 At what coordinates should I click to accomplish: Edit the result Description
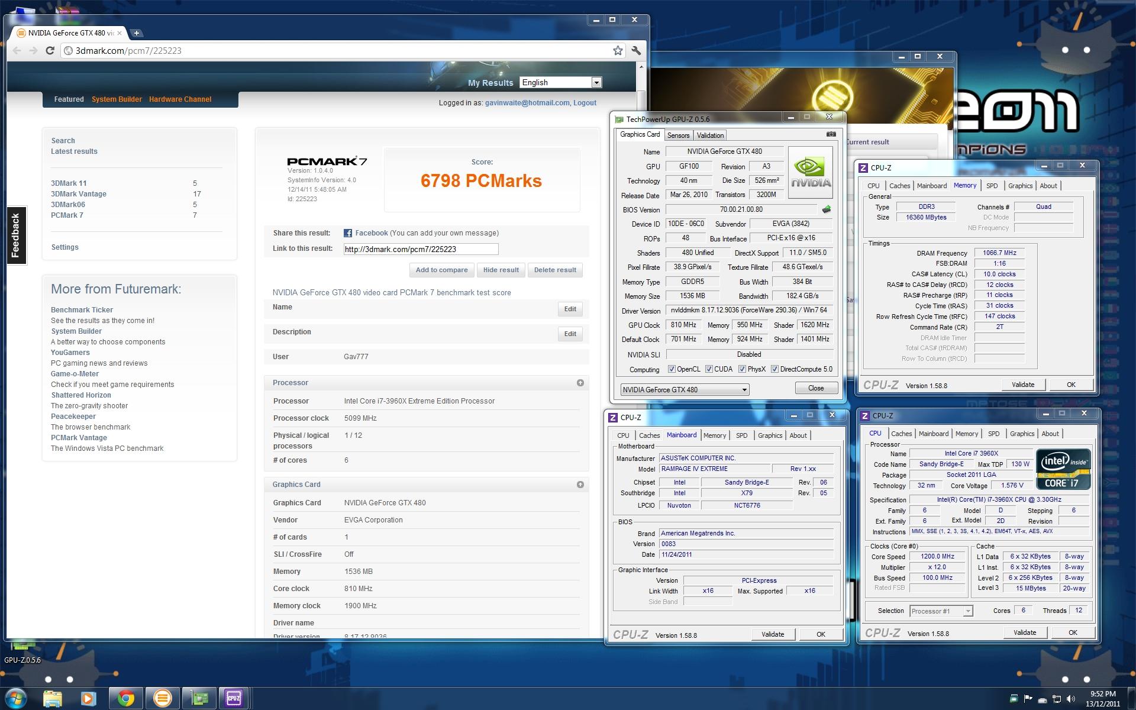pyautogui.click(x=570, y=334)
